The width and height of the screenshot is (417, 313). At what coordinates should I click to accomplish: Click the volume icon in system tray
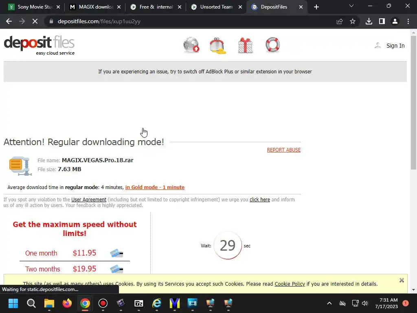365,303
